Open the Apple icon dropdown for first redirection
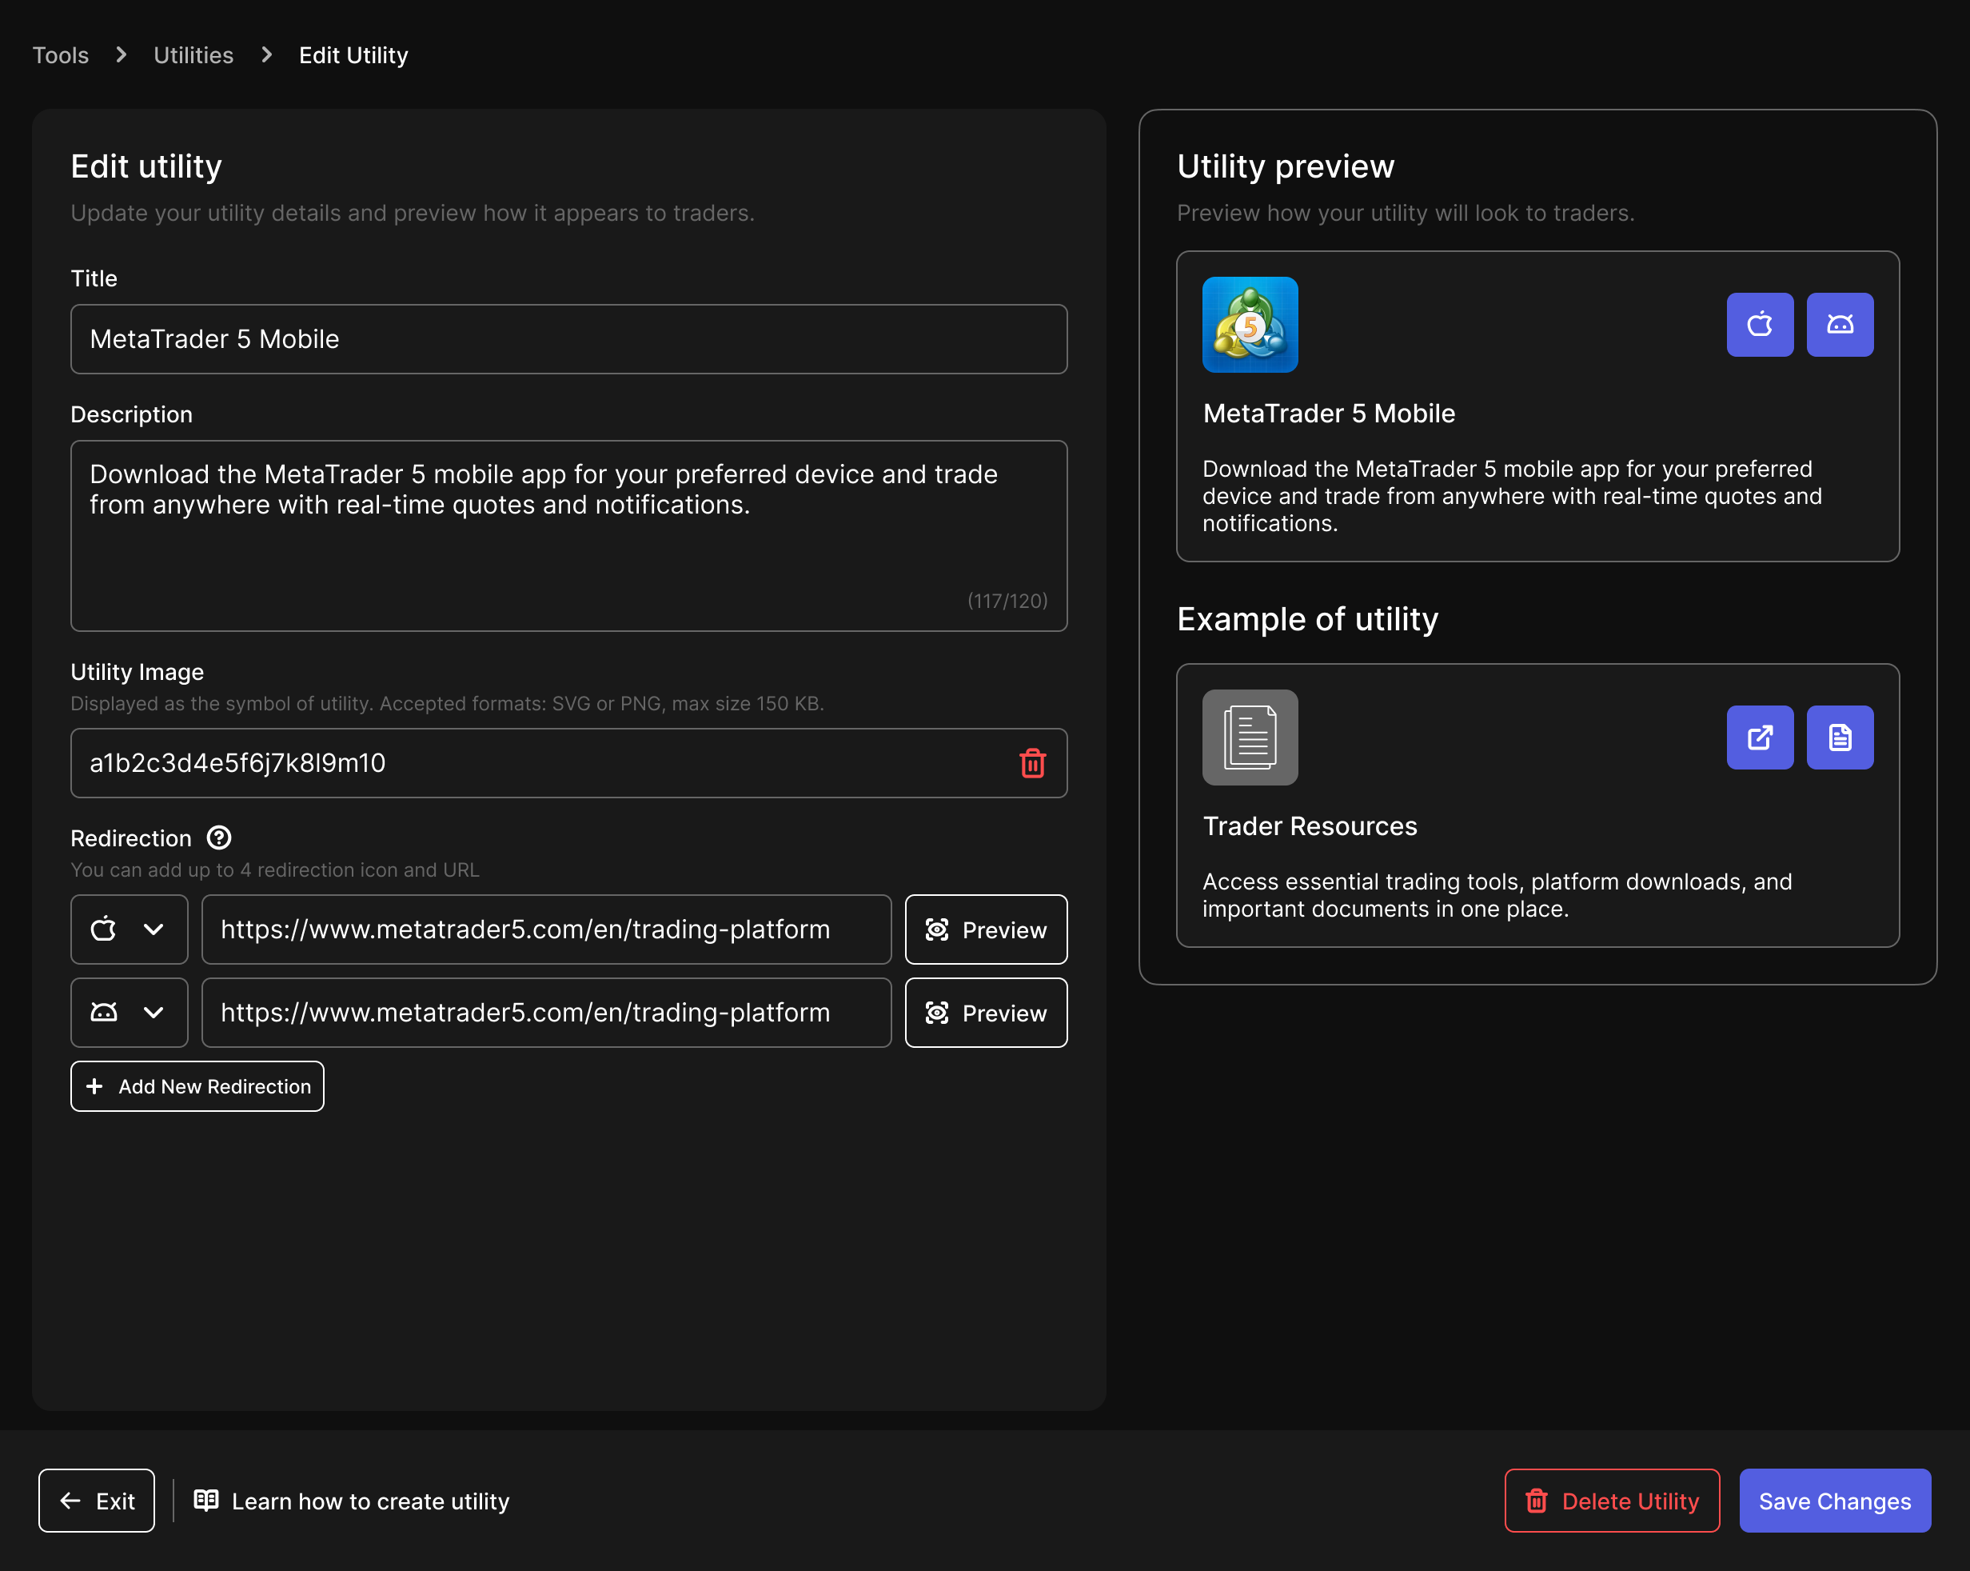 pos(129,929)
